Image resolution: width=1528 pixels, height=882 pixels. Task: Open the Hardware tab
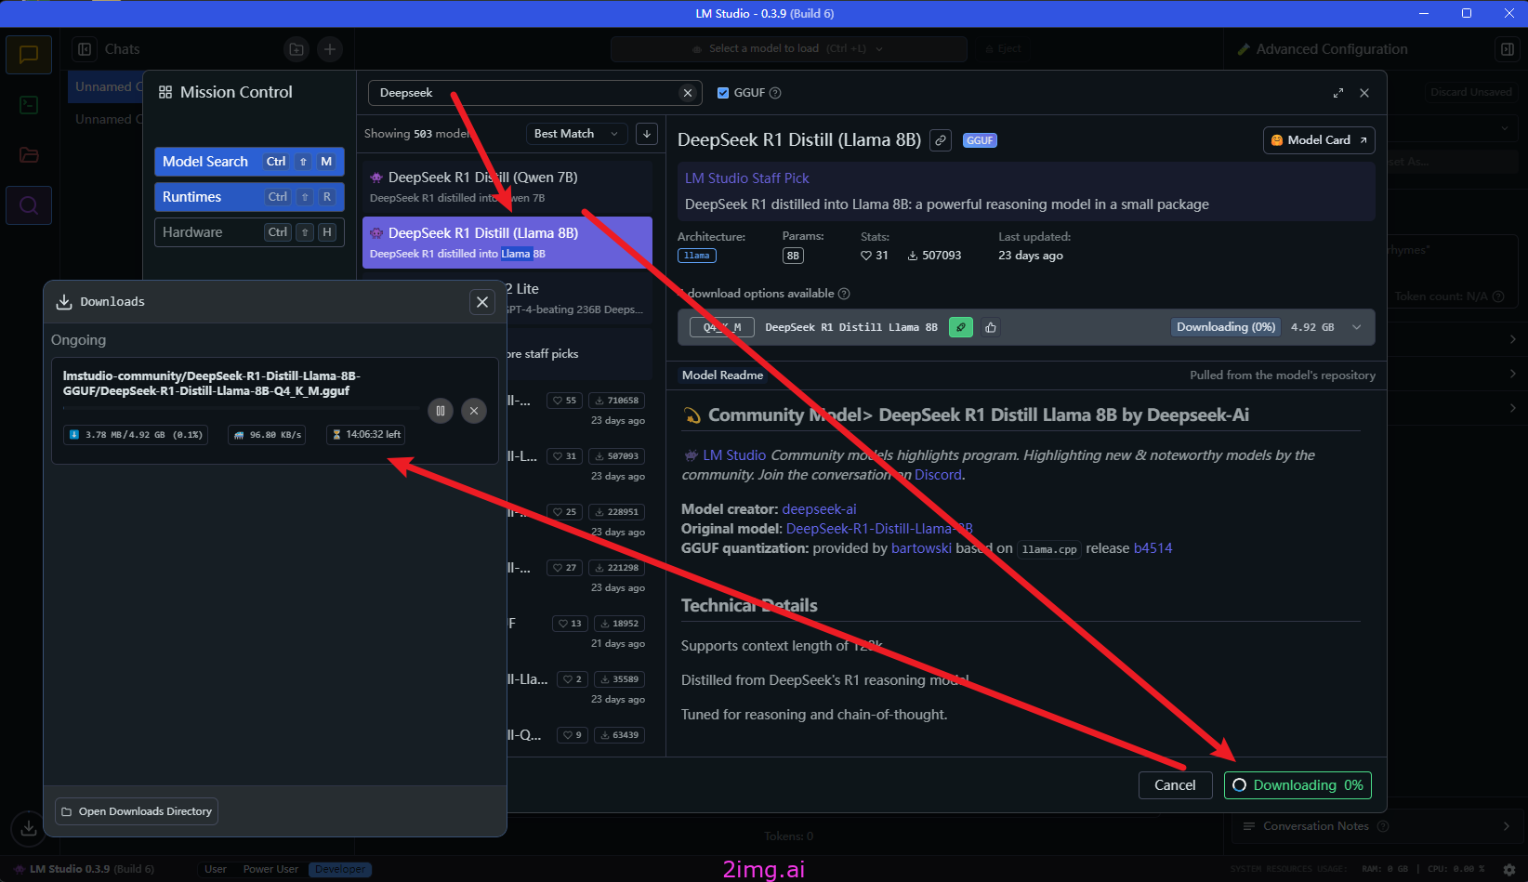coord(249,232)
